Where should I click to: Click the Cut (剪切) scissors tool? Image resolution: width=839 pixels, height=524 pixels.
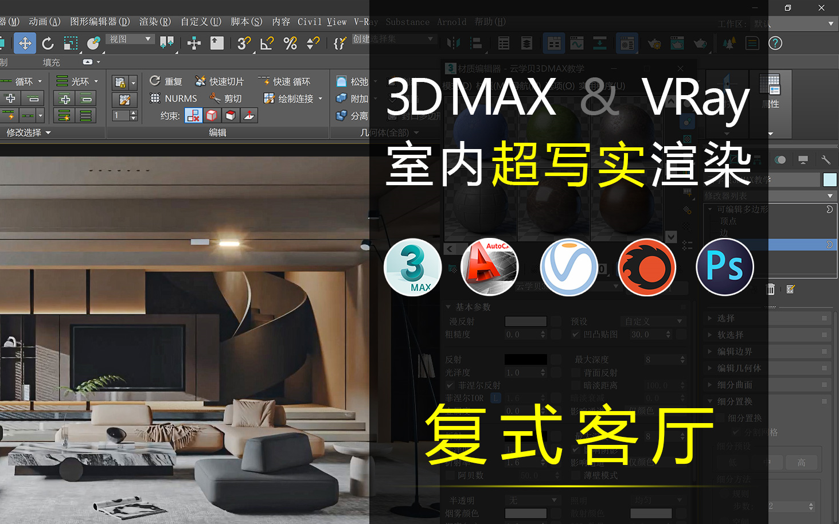tap(225, 98)
